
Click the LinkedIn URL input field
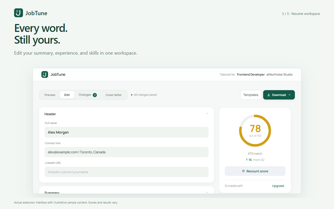pos(127,172)
